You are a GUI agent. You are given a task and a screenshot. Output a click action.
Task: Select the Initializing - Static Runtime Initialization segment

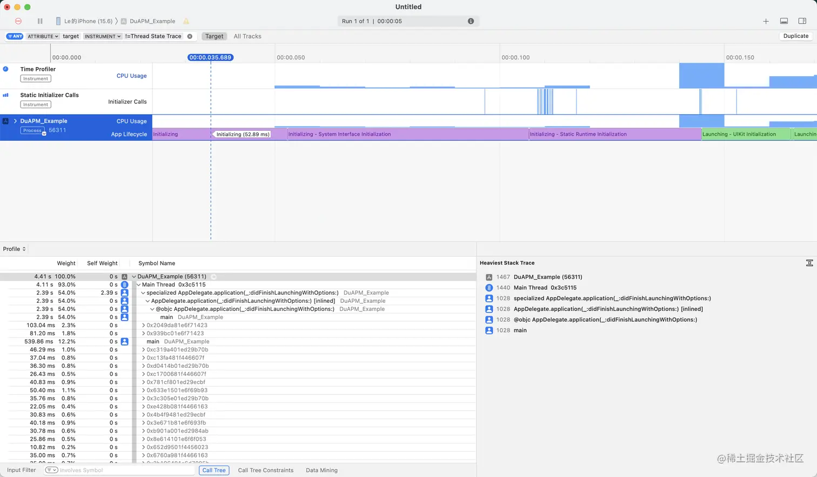click(x=615, y=134)
